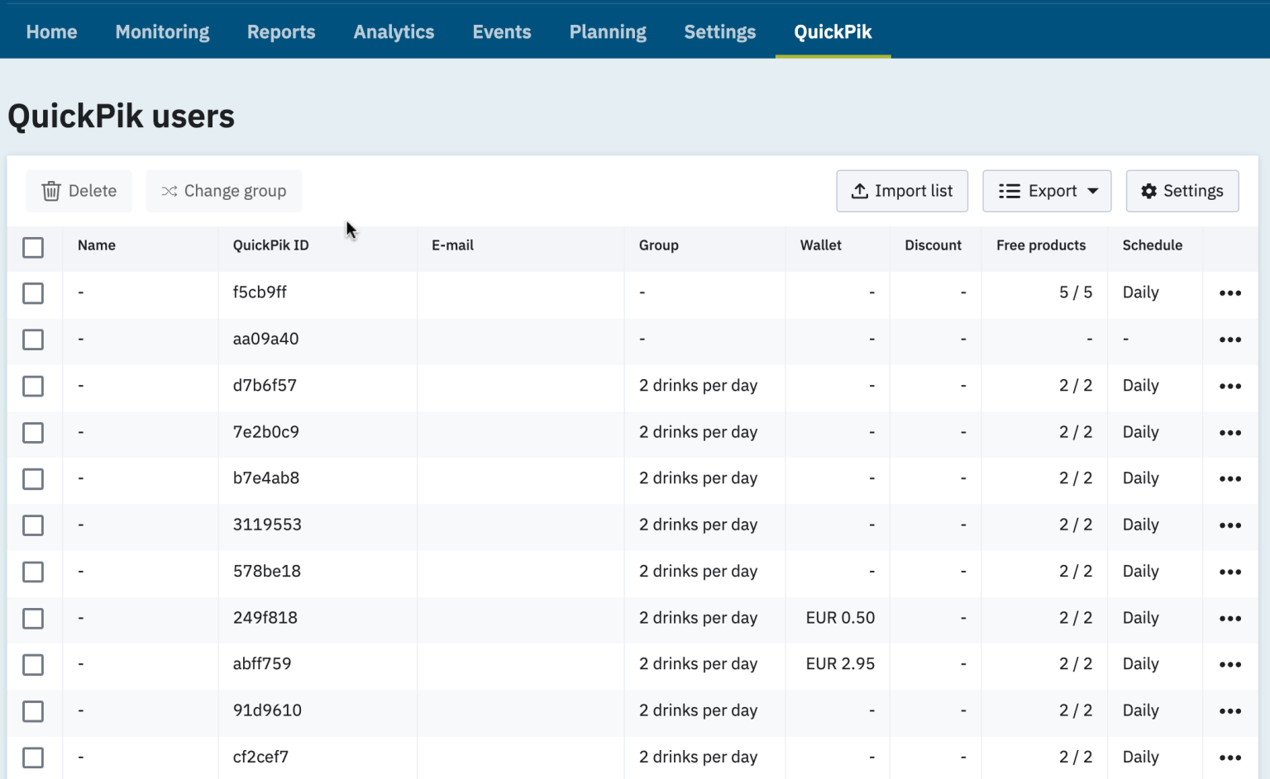Check the row checkbox for user abff759
1270x779 pixels.
coord(33,663)
